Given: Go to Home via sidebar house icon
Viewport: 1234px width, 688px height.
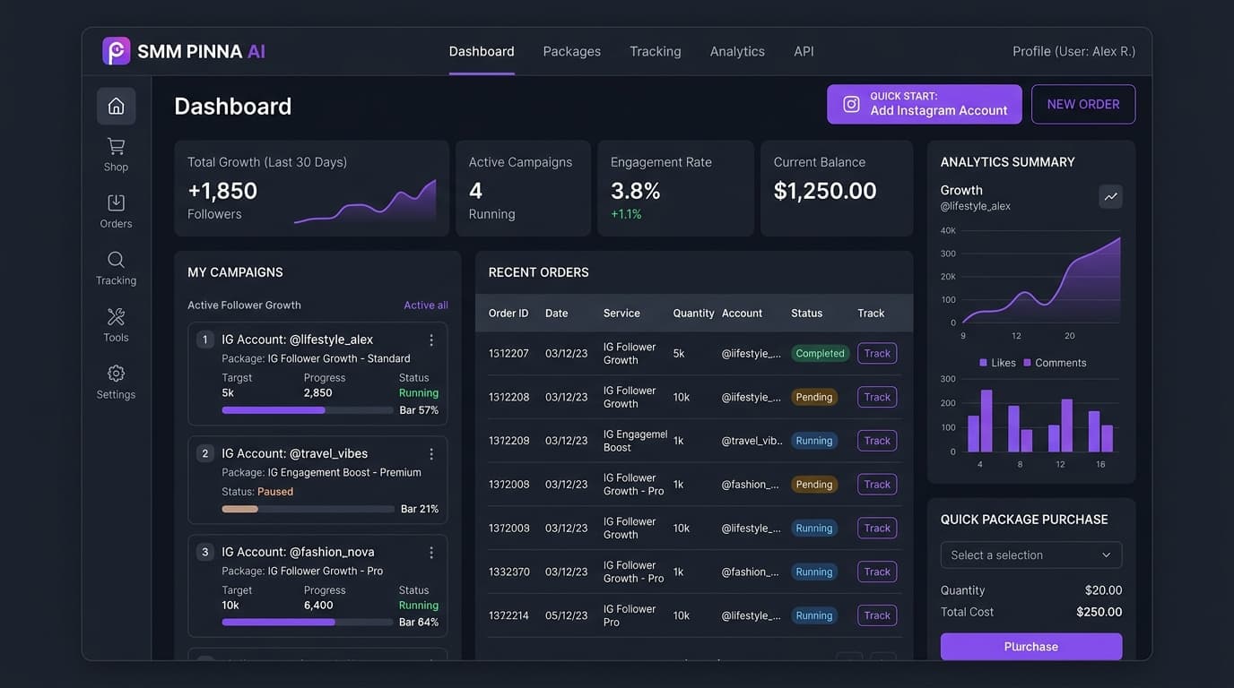Looking at the screenshot, I should point(117,106).
